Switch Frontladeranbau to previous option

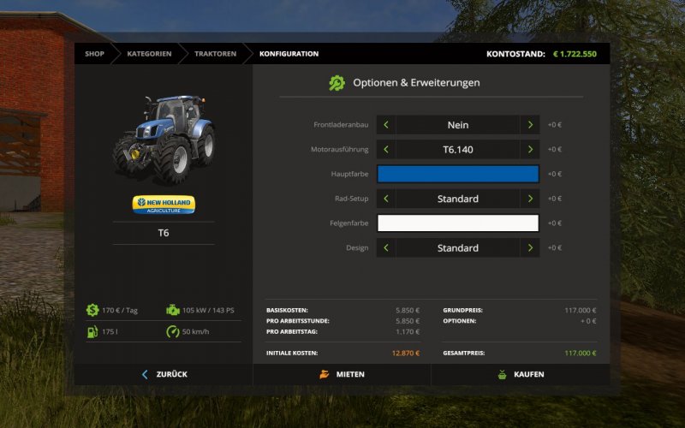click(x=386, y=125)
